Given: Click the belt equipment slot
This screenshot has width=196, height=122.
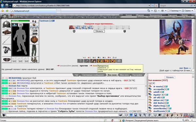Looking at the screenshot, I should tap(7, 60).
